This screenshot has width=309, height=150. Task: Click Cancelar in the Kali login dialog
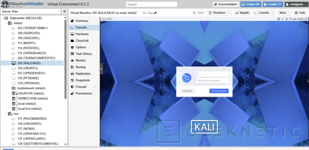pos(187,91)
